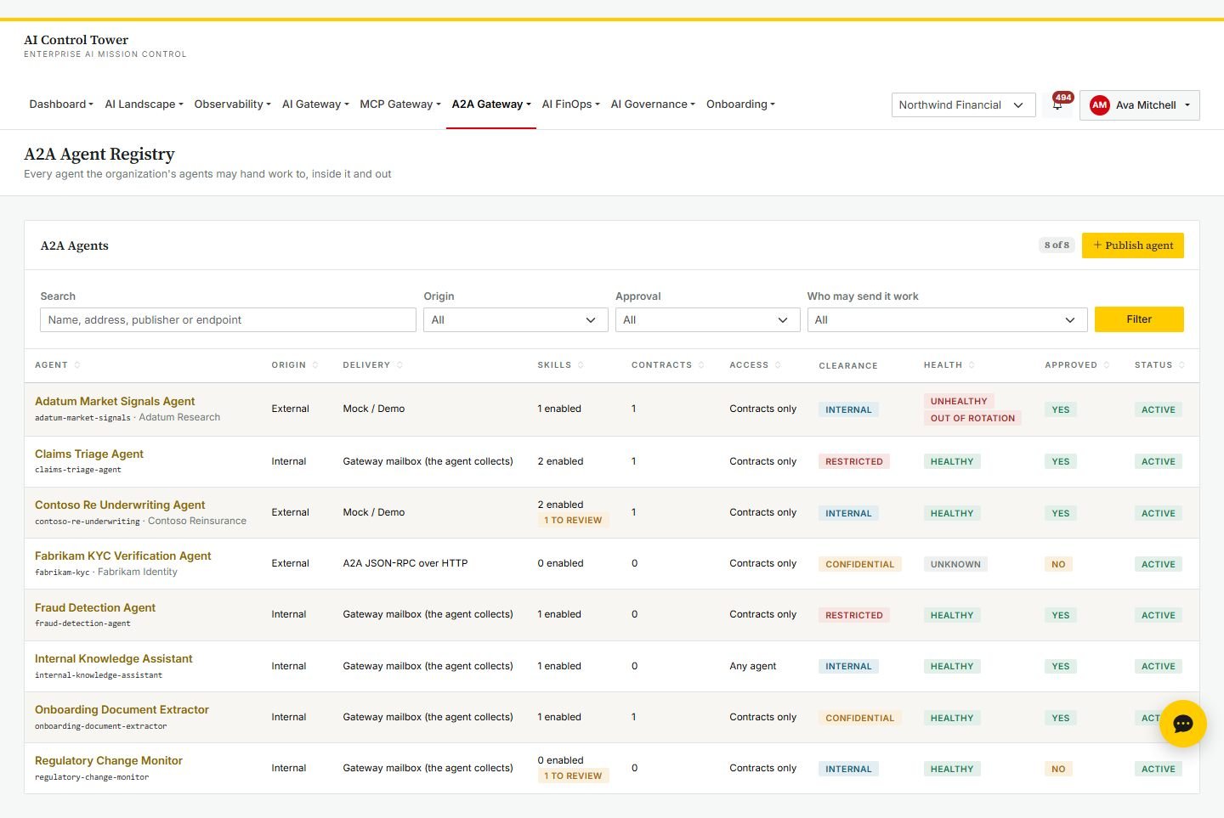The image size is (1224, 818).
Task: Click the agent Search input field
Action: [228, 320]
